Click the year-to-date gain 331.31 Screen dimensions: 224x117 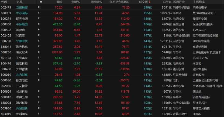[x=125, y=30]
